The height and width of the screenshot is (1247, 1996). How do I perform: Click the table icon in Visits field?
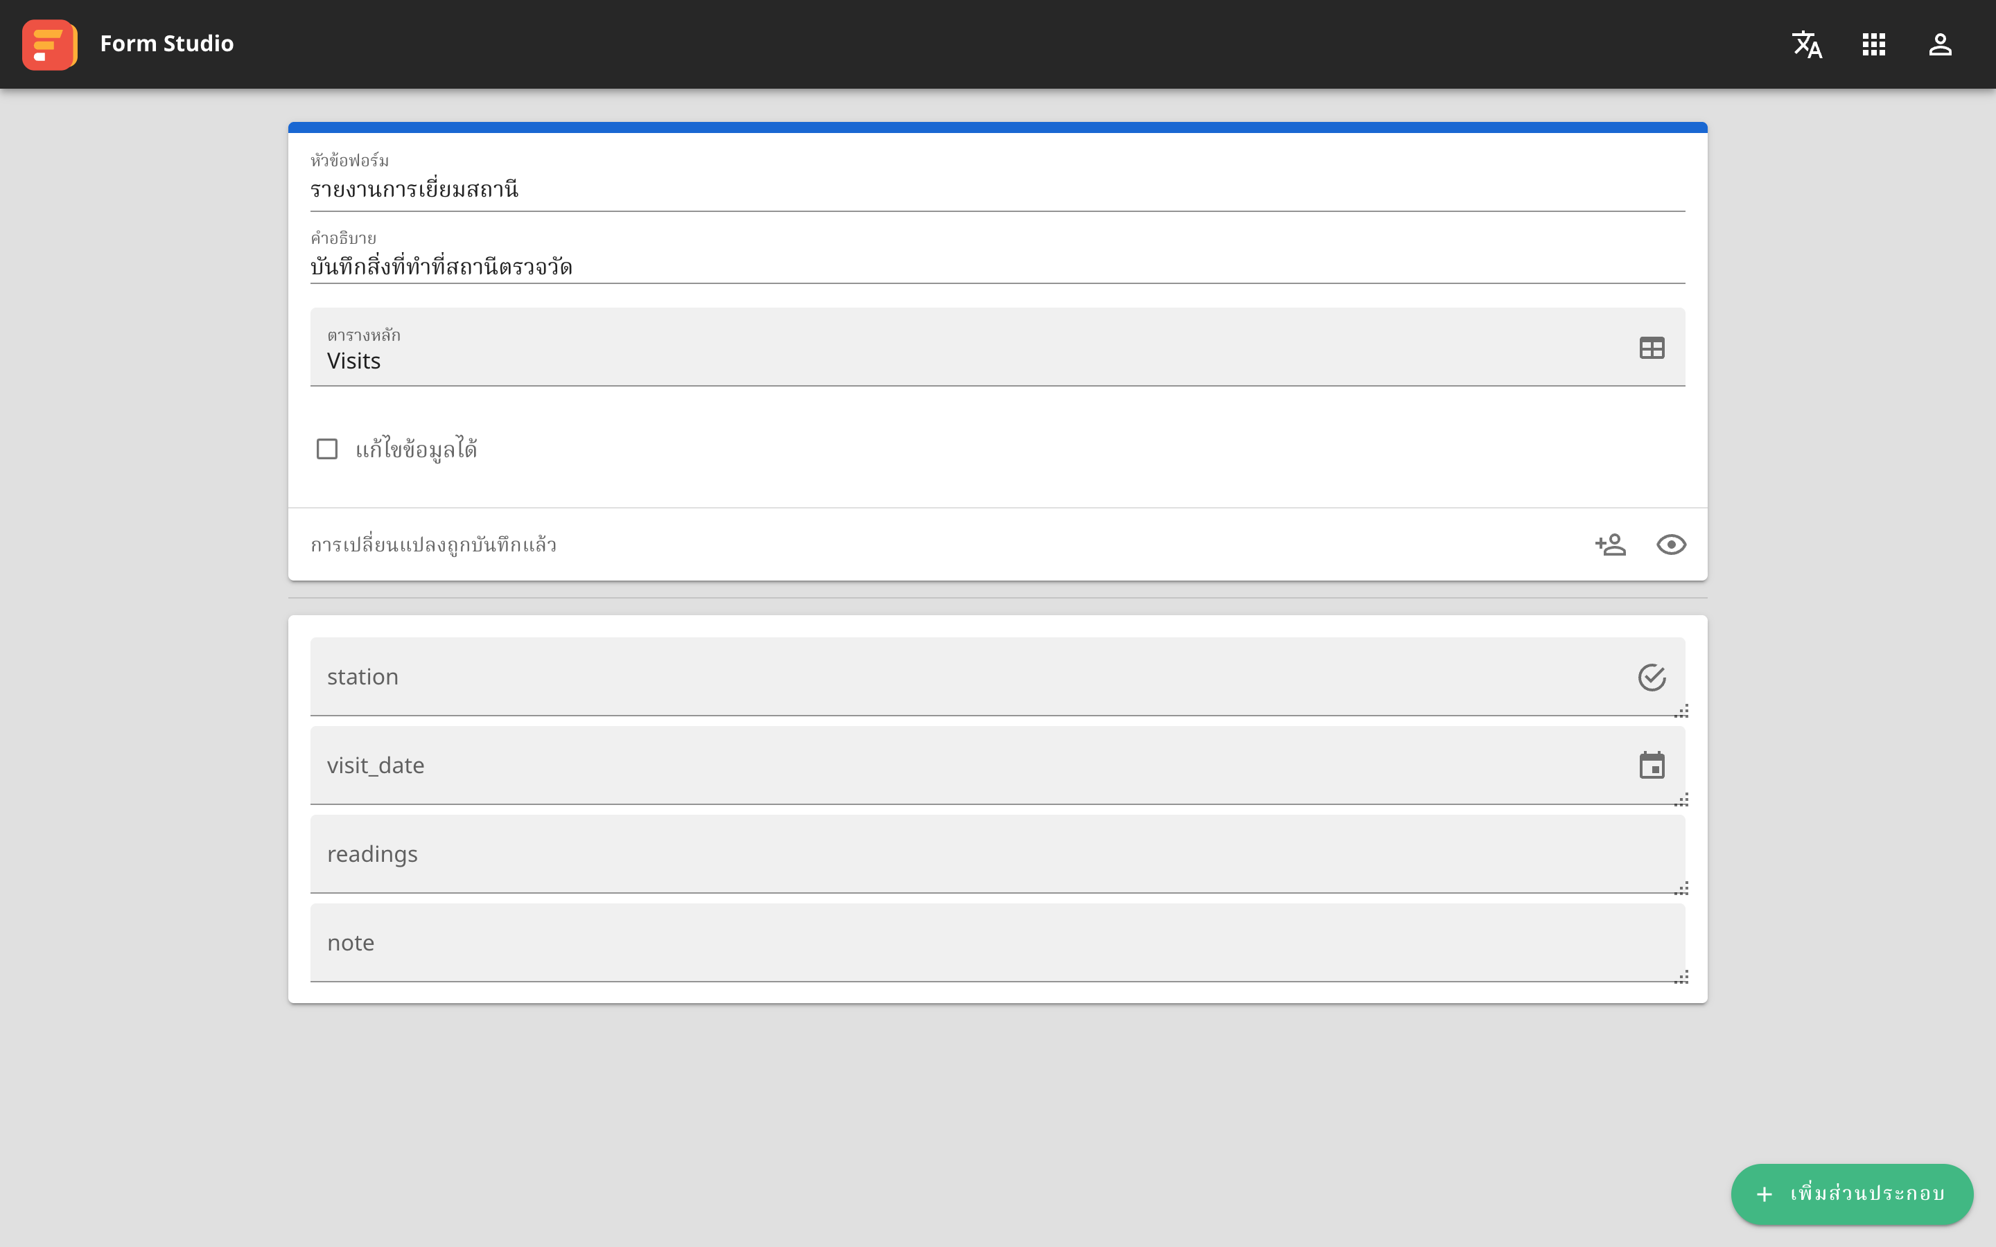click(1652, 348)
